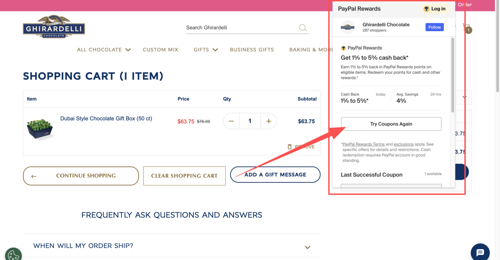Increase item quantity with the plus button

[x=268, y=121]
